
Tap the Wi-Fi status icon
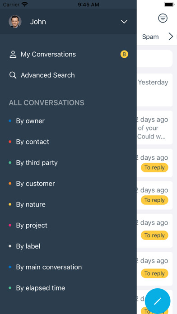tap(25, 5)
